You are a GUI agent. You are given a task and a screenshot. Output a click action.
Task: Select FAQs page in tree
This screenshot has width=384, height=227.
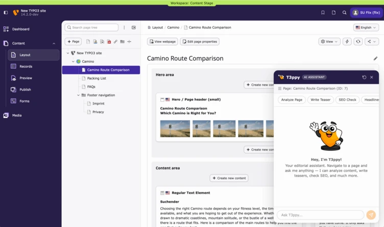(91, 87)
